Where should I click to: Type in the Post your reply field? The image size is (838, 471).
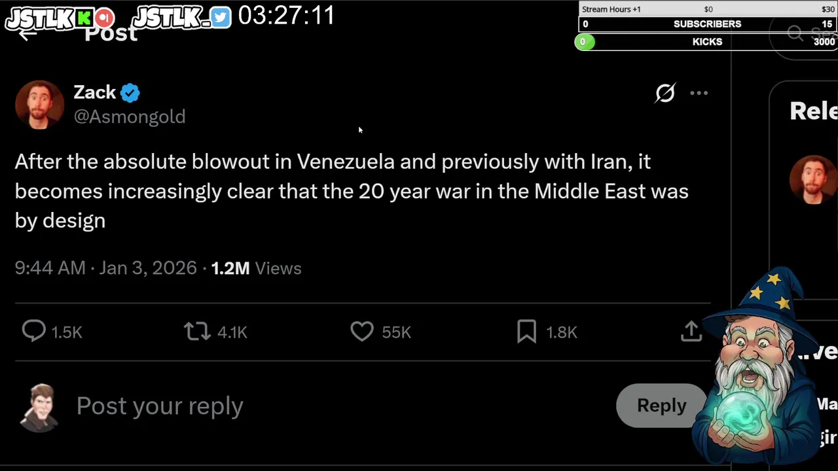[x=160, y=406]
